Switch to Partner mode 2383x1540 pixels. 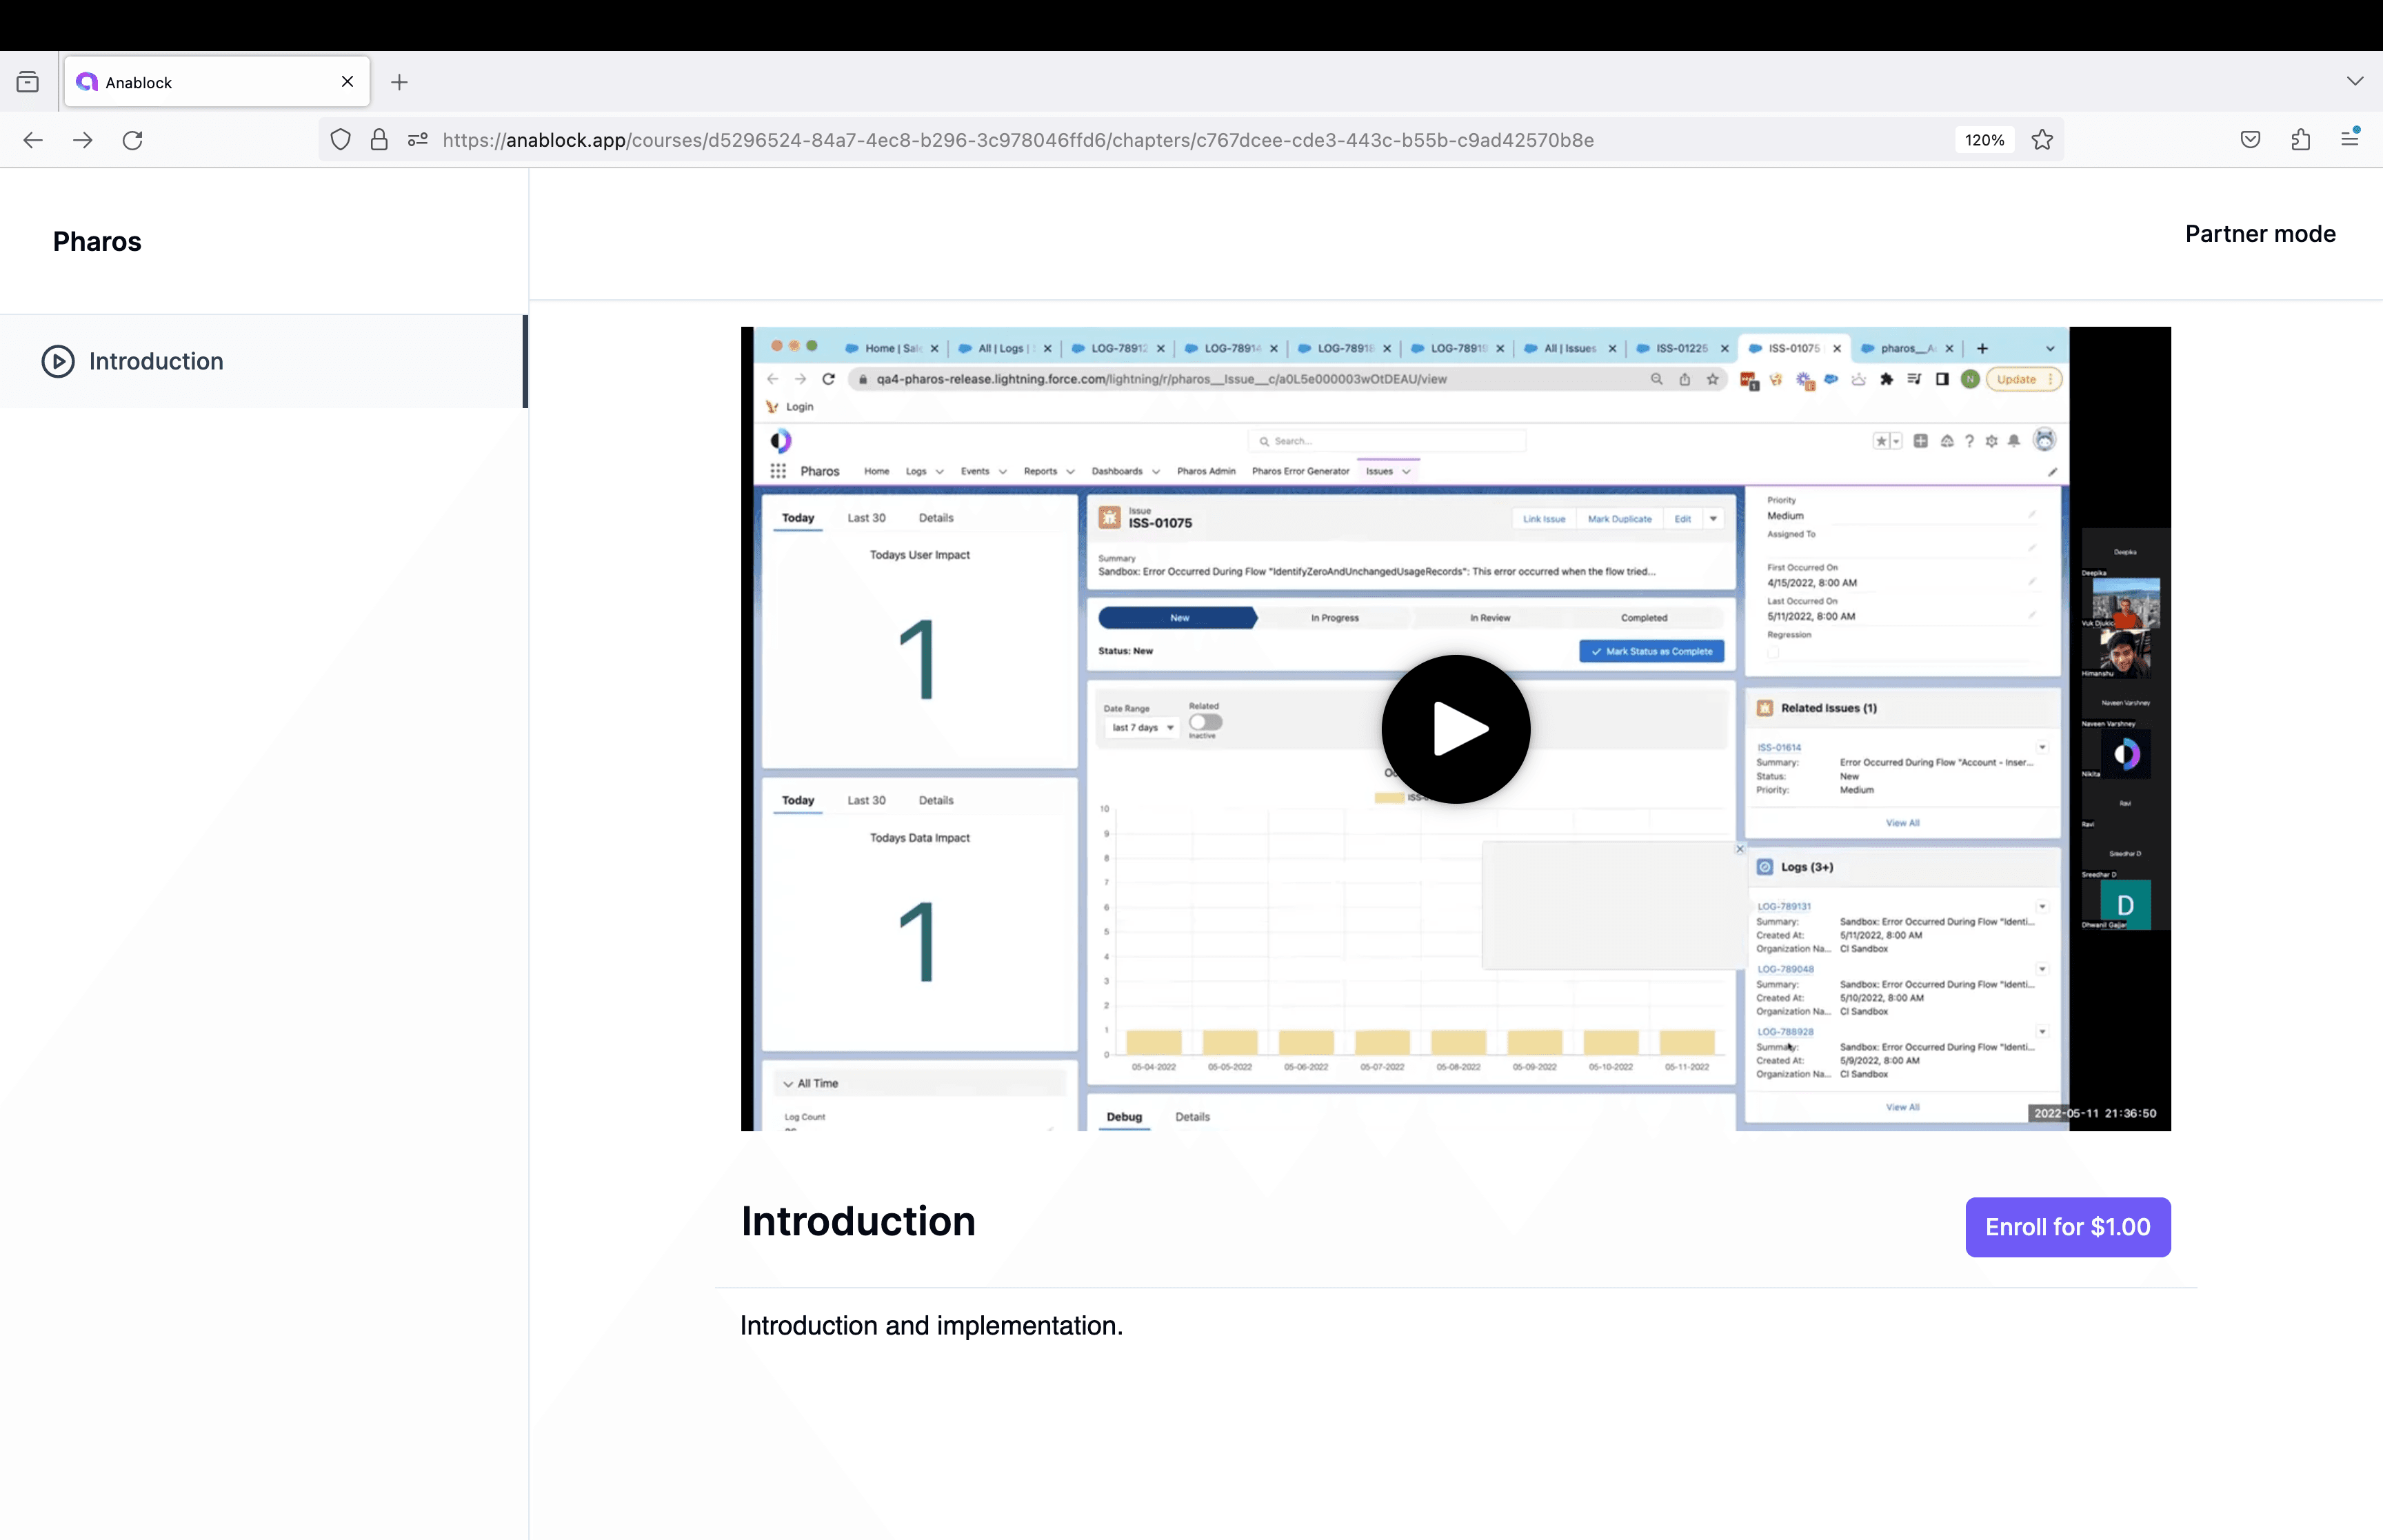tap(2260, 234)
